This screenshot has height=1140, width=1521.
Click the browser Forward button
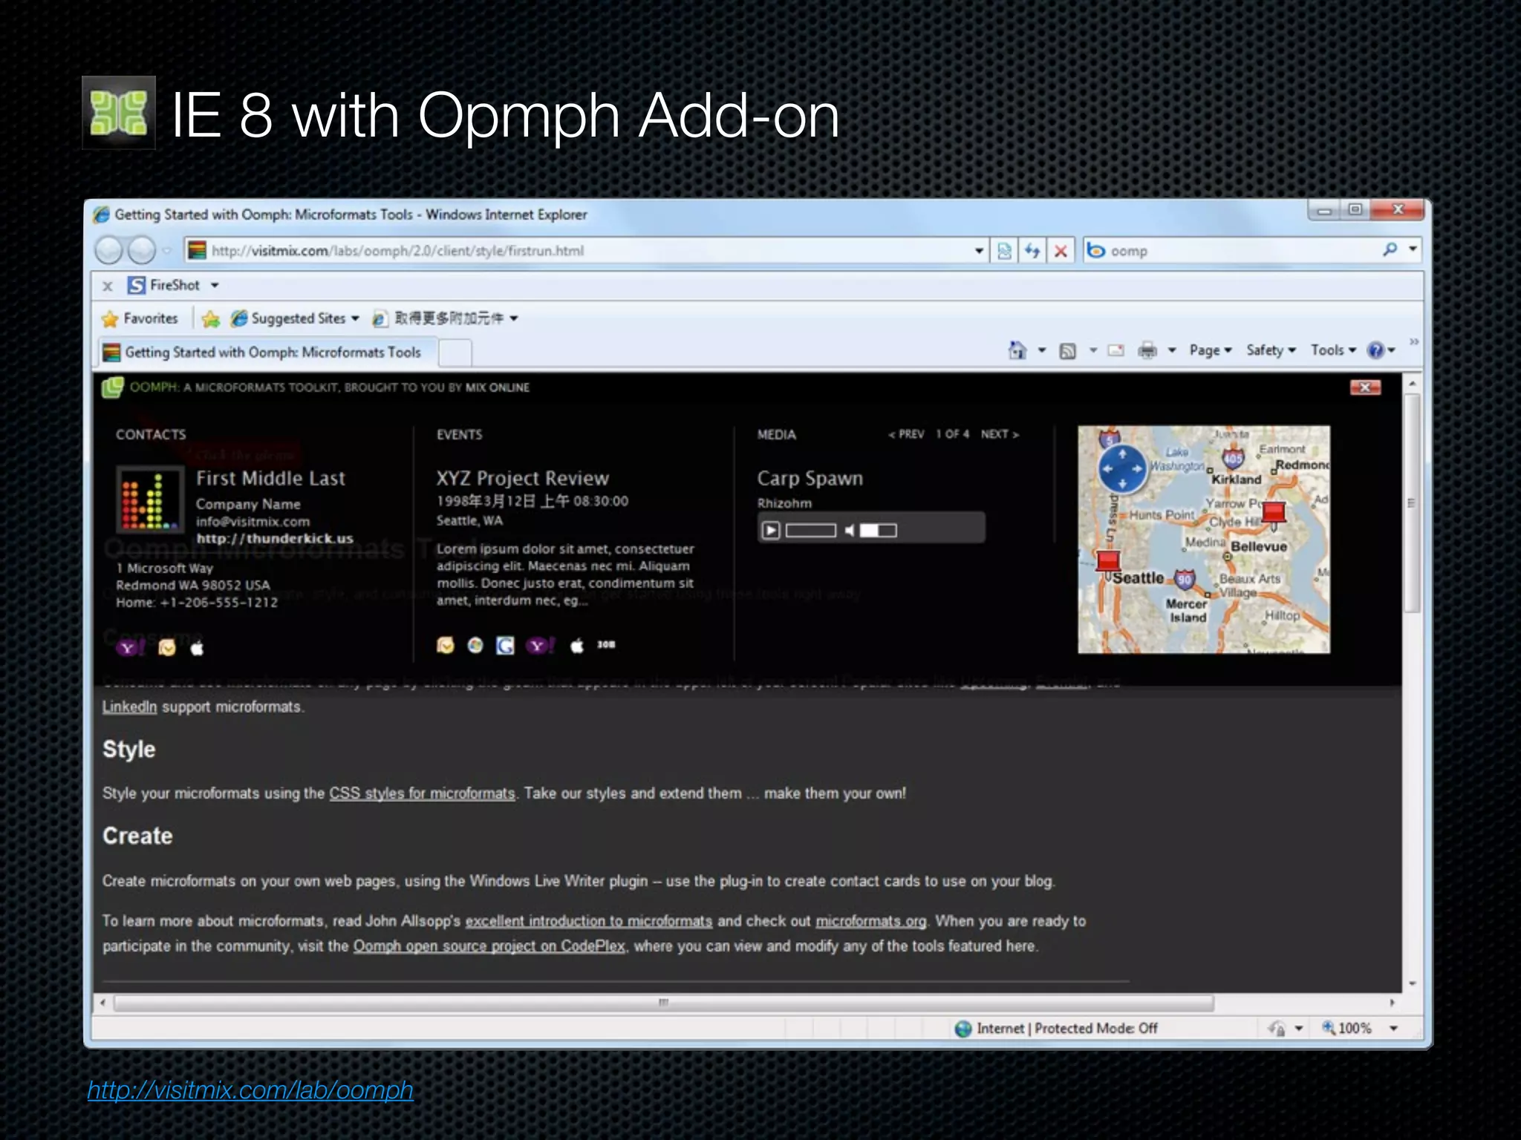pyautogui.click(x=142, y=251)
